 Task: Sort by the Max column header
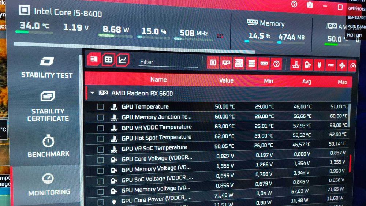[343, 82]
